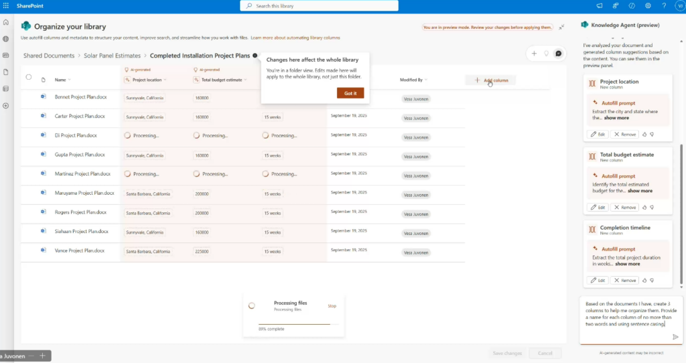Image resolution: width=686 pixels, height=363 pixels.
Task: Expand show more on Completion timeline prompt
Action: coord(628,264)
